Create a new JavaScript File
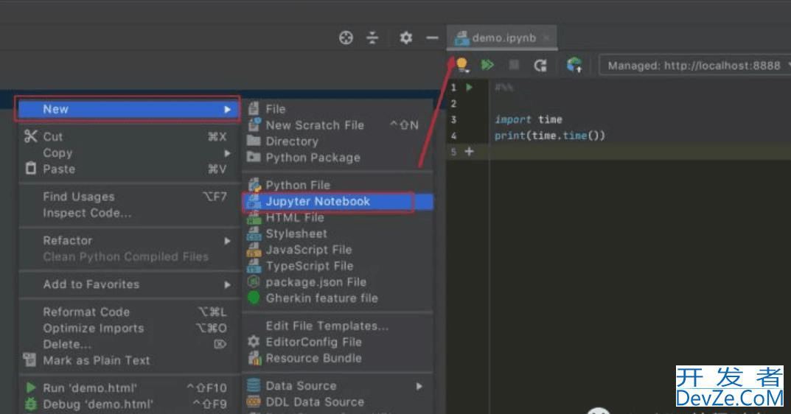This screenshot has height=414, width=791. pyautogui.click(x=338, y=250)
